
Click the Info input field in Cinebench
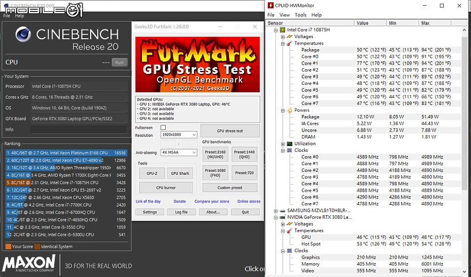[x=78, y=129]
